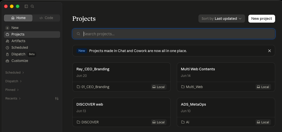The width and height of the screenshot is (282, 132).
Task: Click the Ai folder icon
Action: pyautogui.click(x=183, y=122)
